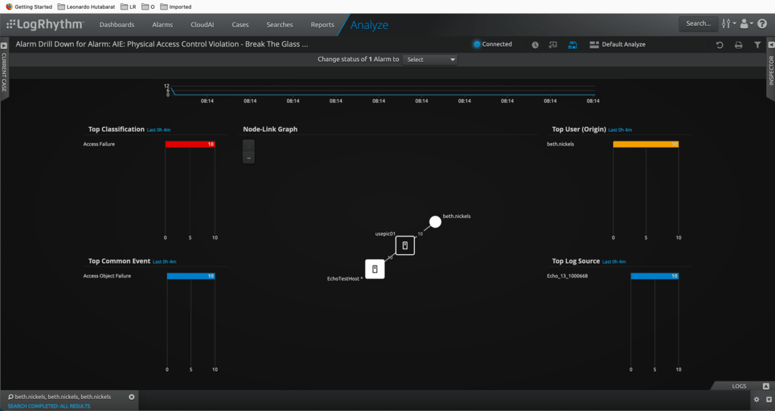Open the Select dropdown to change alarm status

430,59
